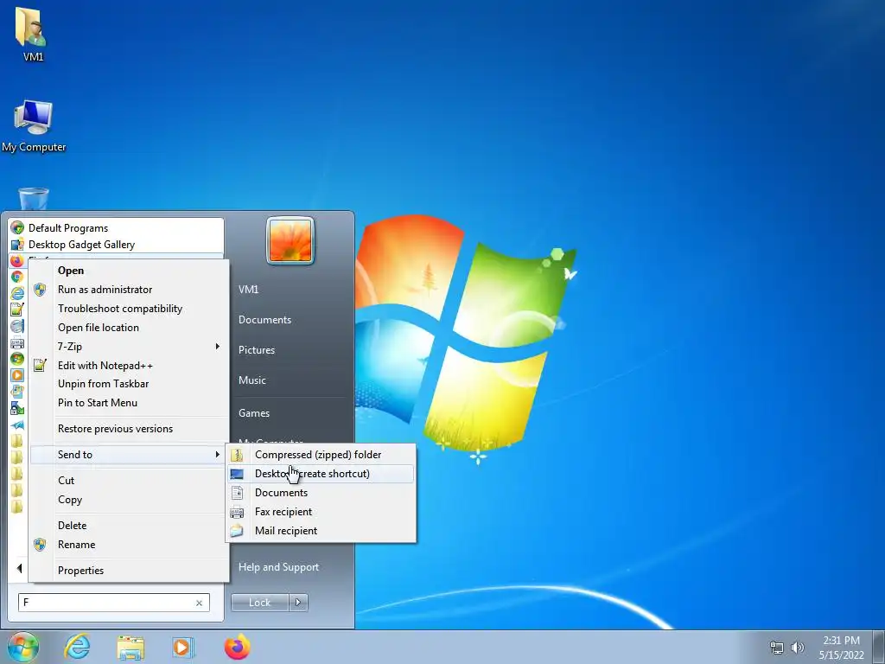
Task: Click the Notepad++ icon in the programs list
Action: coord(17,310)
